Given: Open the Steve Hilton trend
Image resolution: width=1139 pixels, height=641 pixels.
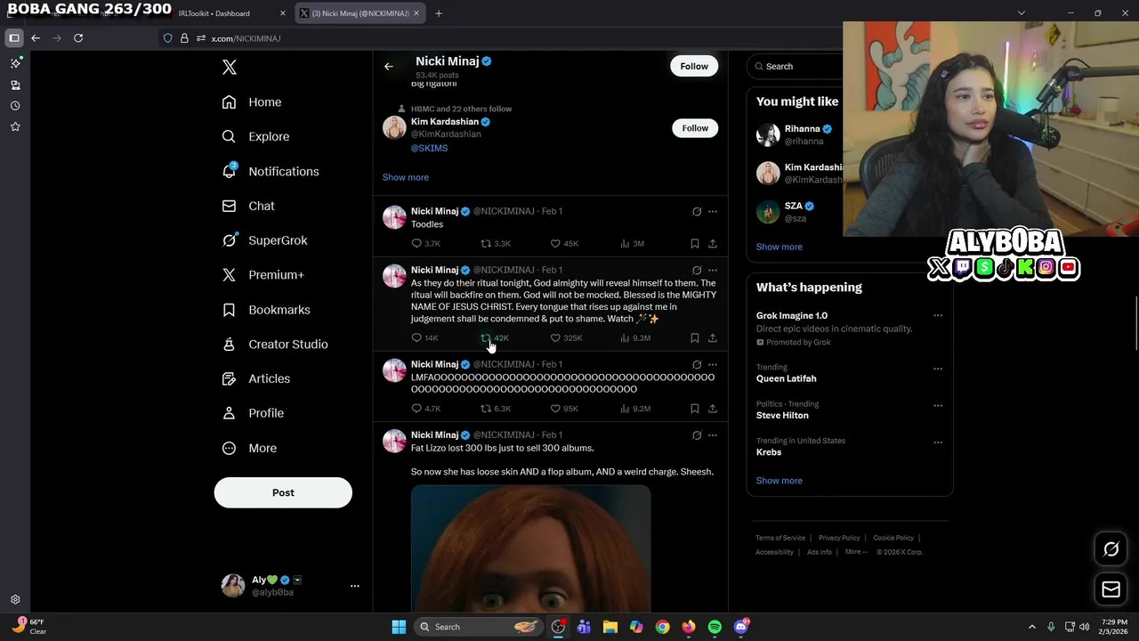Looking at the screenshot, I should (782, 416).
